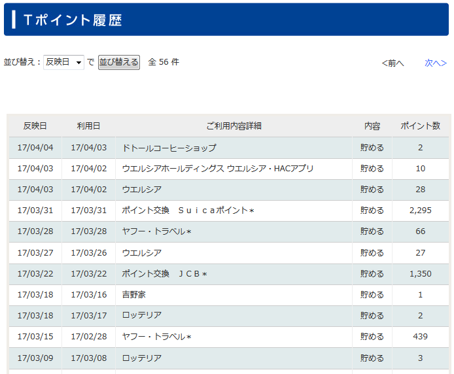Image resolution: width=454 pixels, height=374 pixels.
Task: Click the 17/03/16 usage date cell
Action: click(89, 295)
